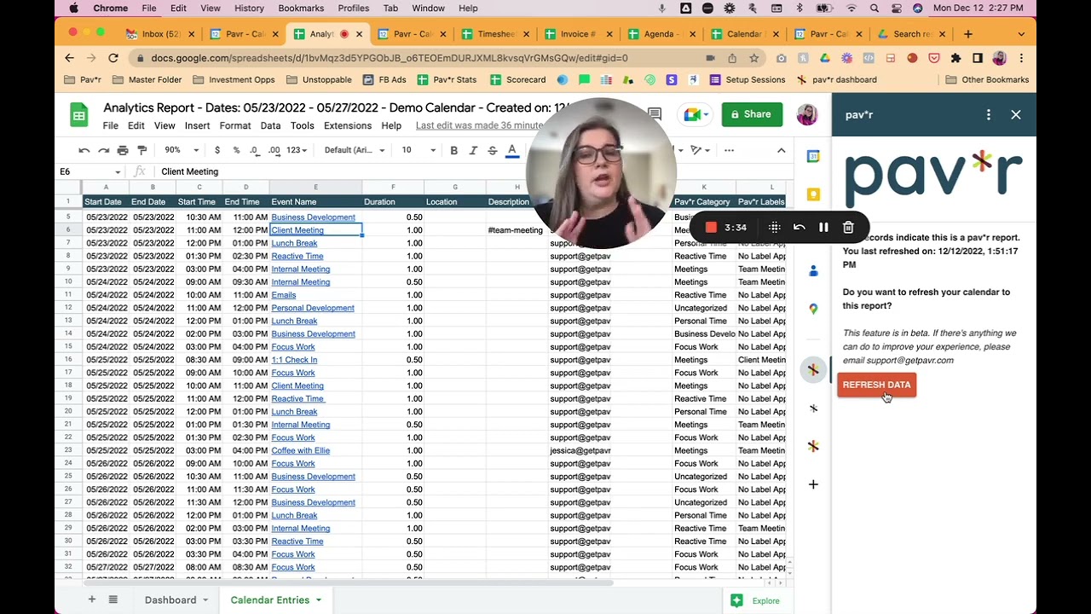Image resolution: width=1091 pixels, height=614 pixels.
Task: Bookmark this page with the star icon
Action: point(754,58)
